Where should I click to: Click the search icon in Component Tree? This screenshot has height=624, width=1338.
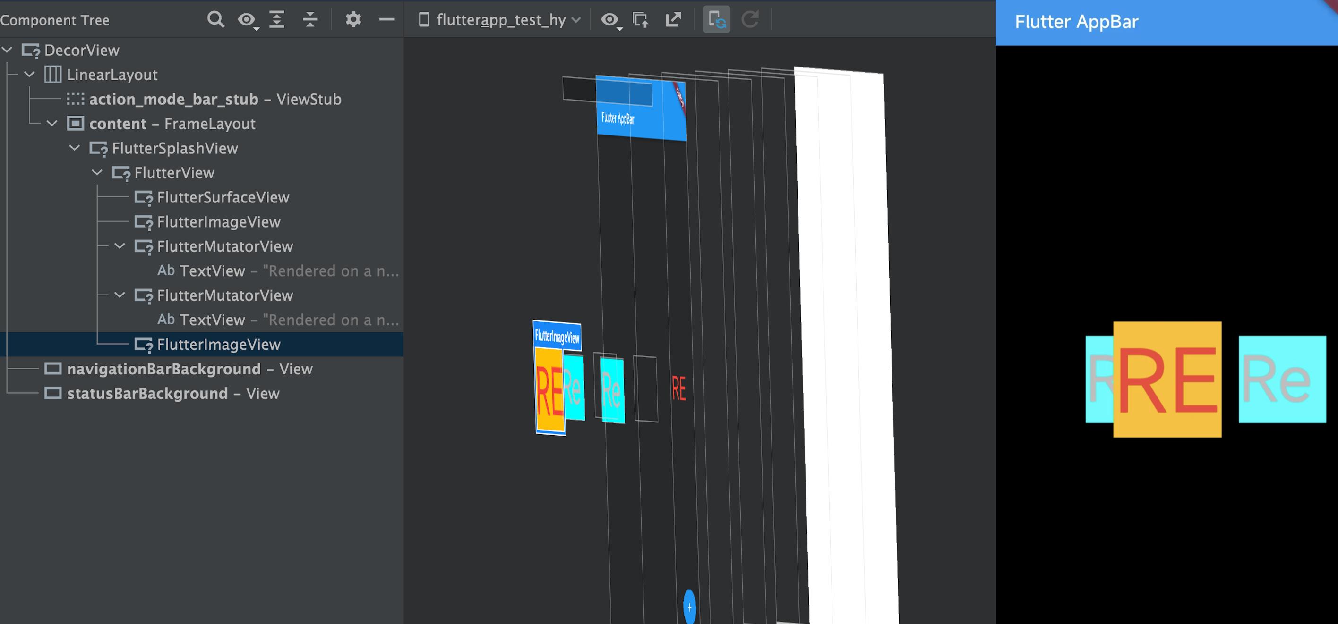coord(215,20)
